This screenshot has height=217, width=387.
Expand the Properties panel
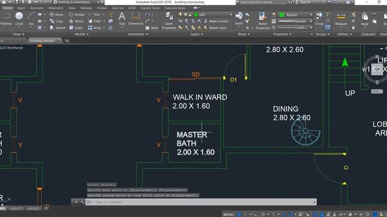click(x=282, y=34)
